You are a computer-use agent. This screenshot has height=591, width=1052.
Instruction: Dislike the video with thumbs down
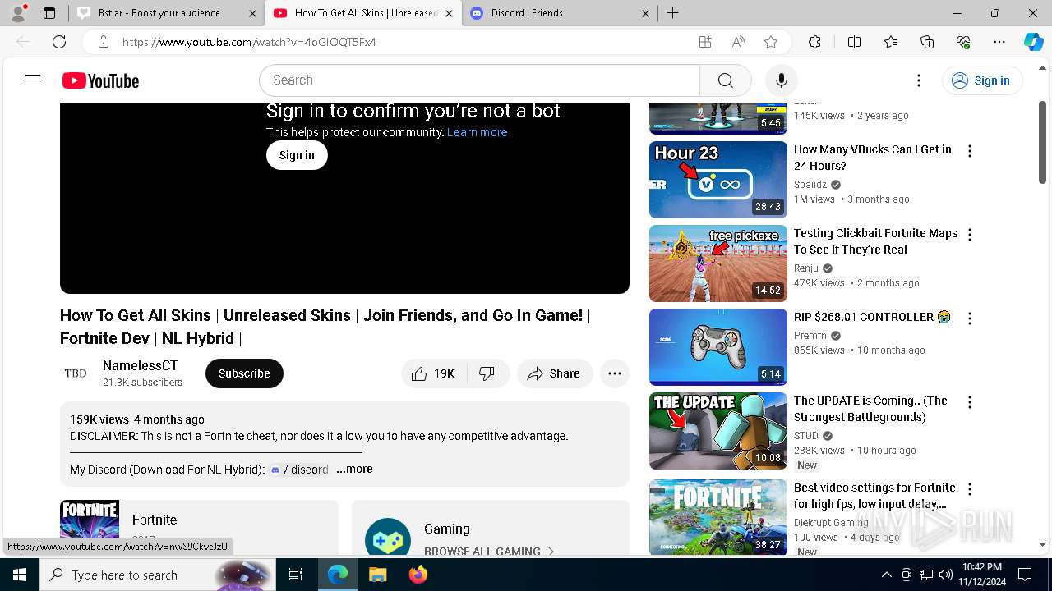coord(487,373)
